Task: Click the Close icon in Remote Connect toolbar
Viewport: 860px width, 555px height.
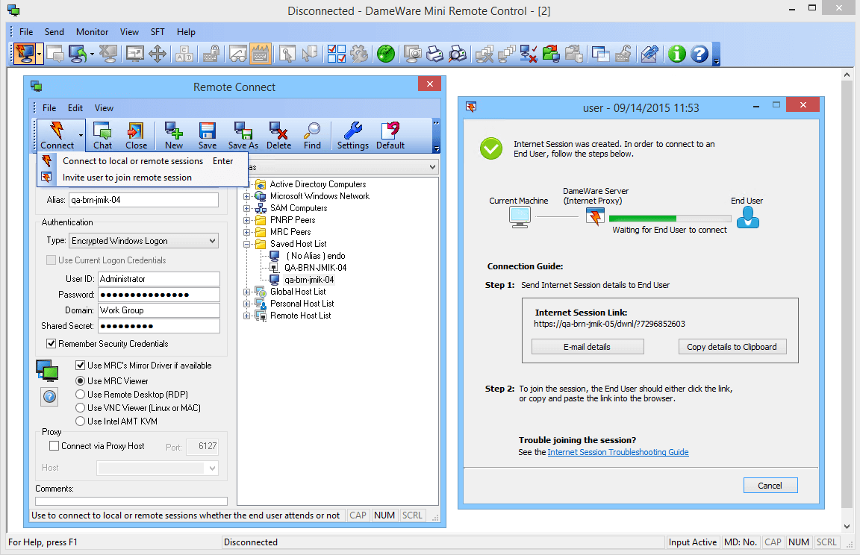Action: 136,135
